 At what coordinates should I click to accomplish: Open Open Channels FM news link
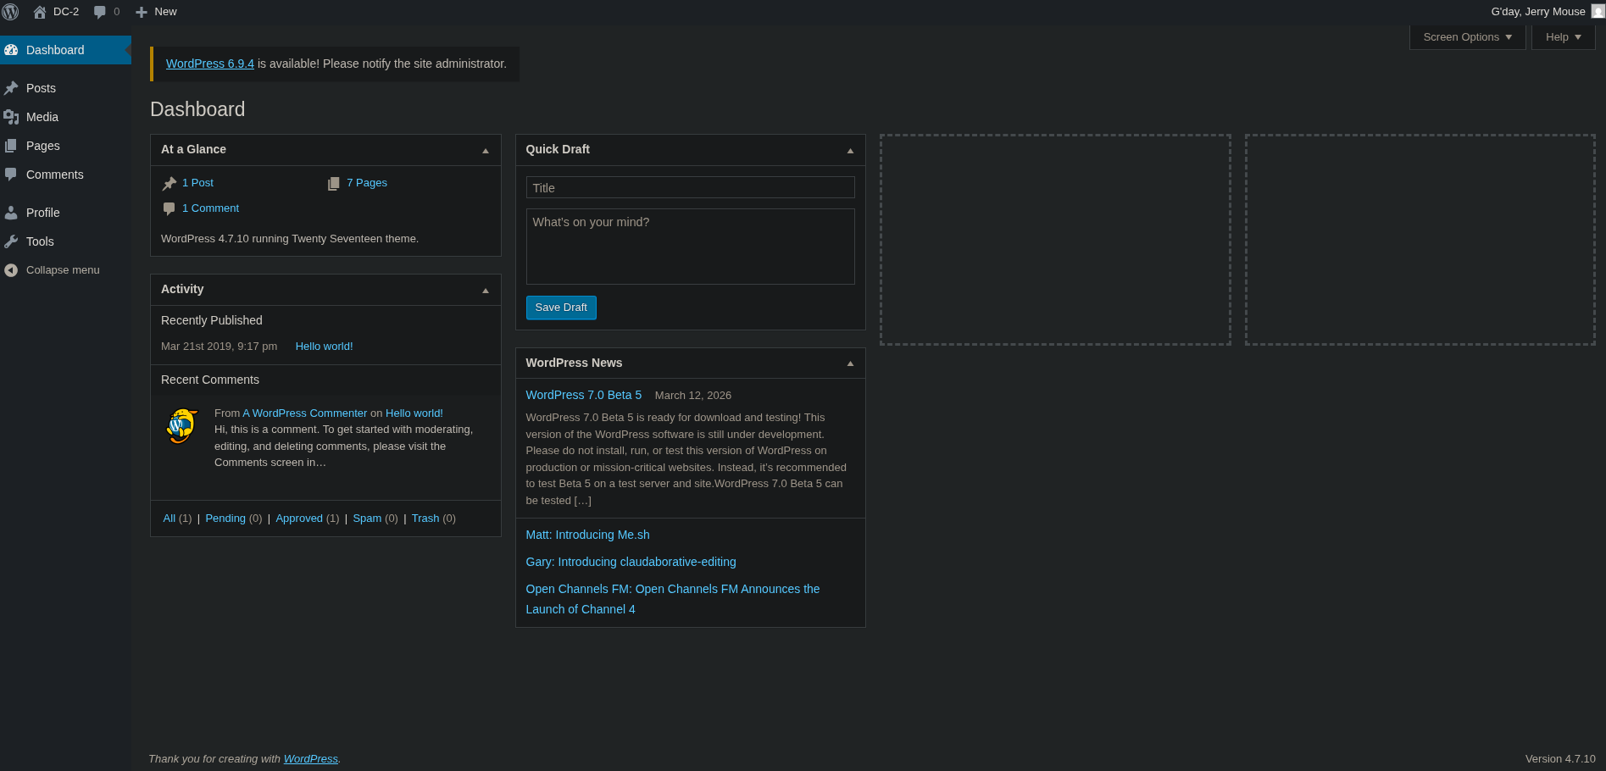pyautogui.click(x=673, y=599)
